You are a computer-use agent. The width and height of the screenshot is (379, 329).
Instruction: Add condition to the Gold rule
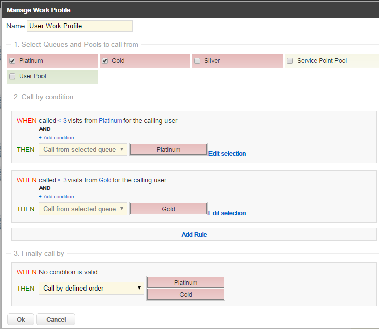[x=56, y=197]
